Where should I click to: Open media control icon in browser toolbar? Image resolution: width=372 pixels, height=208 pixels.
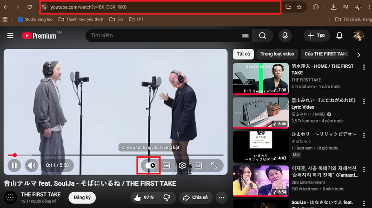[x=345, y=7]
